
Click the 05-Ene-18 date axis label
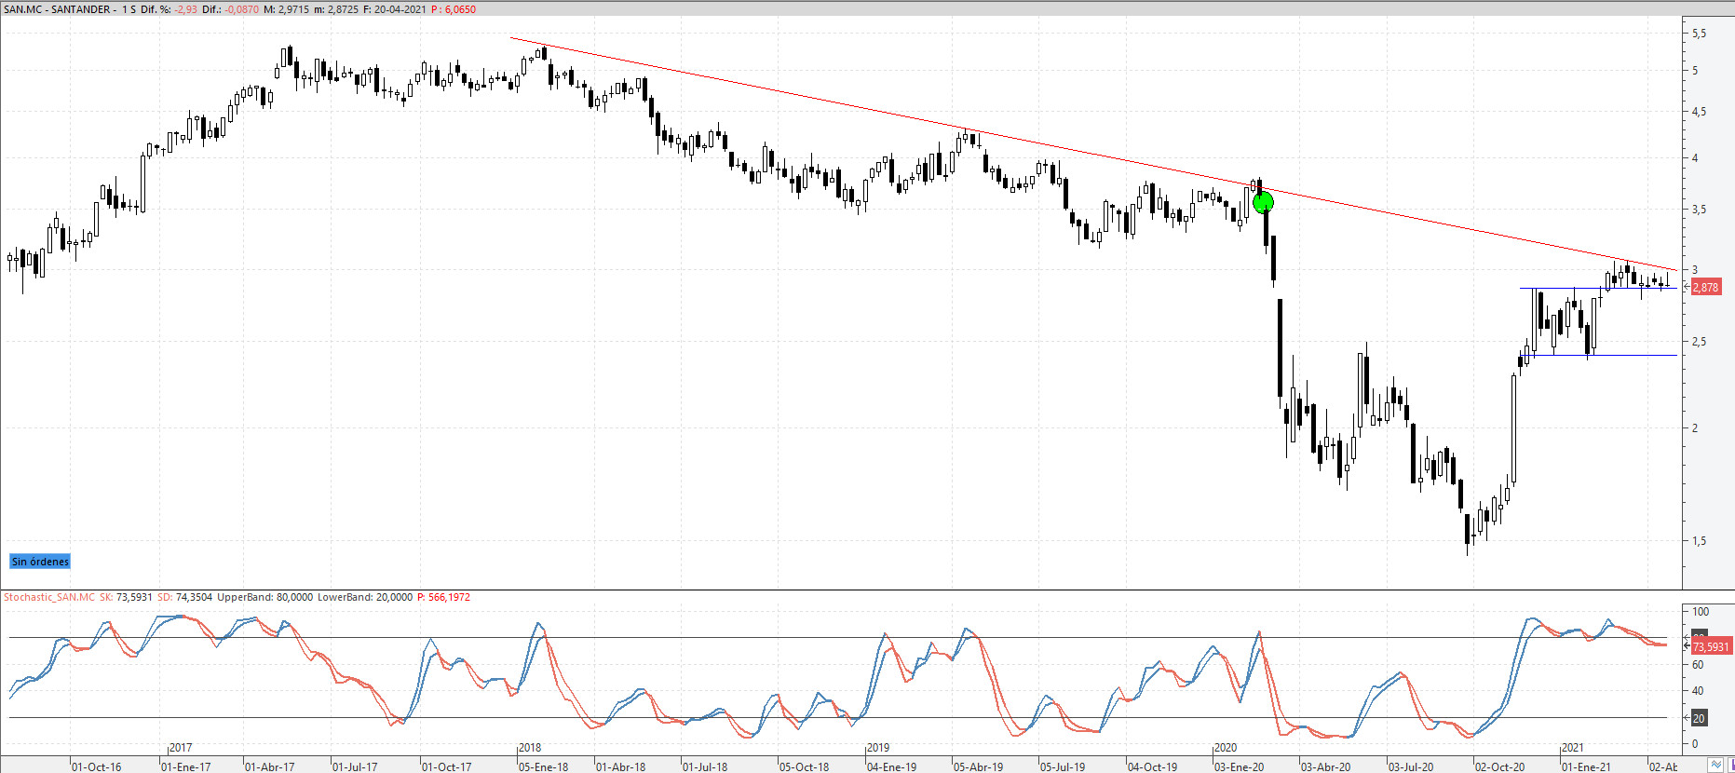[x=543, y=766]
